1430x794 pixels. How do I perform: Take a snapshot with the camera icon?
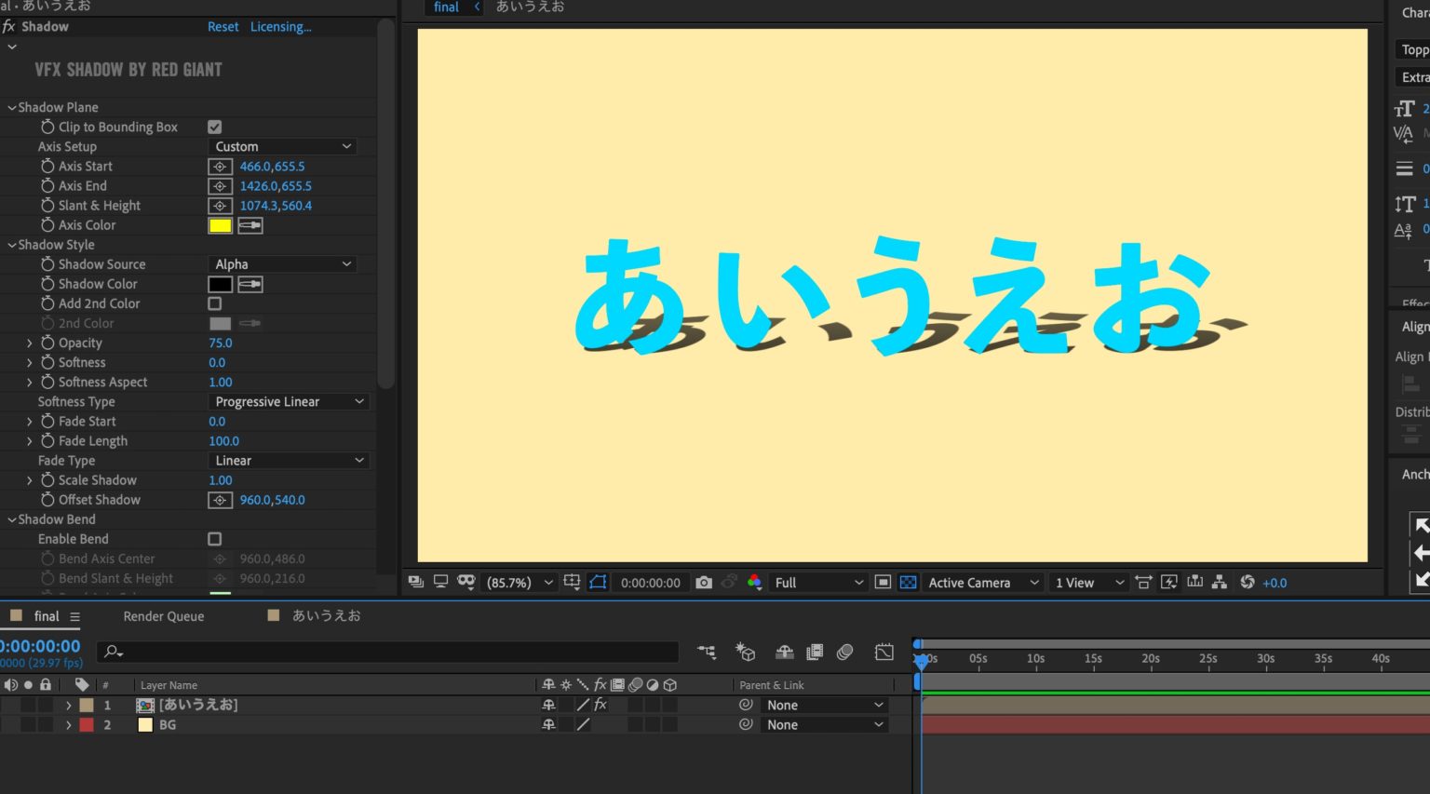click(x=704, y=582)
